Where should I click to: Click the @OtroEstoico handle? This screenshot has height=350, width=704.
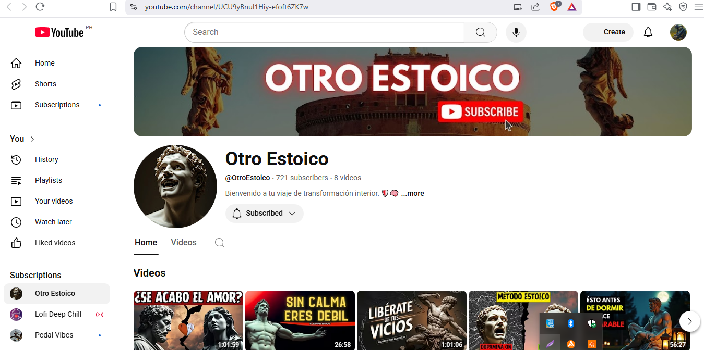[x=247, y=178]
